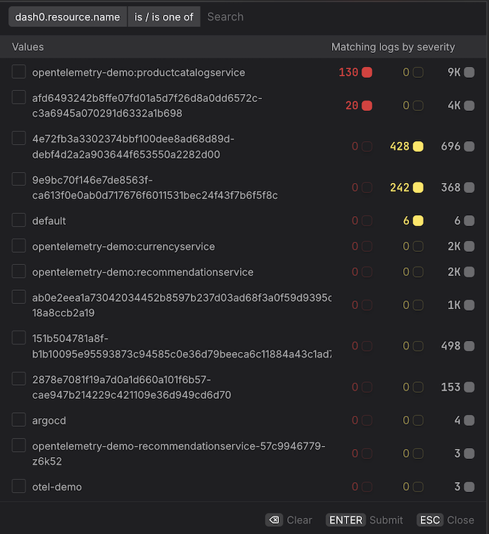The height and width of the screenshot is (534, 489).
Task: Click yellow warning square in default row
Action: (x=418, y=220)
